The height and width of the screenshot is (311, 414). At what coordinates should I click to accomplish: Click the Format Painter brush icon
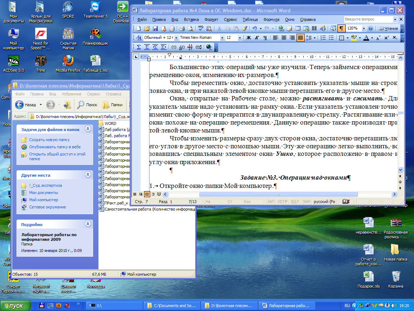tap(244, 28)
